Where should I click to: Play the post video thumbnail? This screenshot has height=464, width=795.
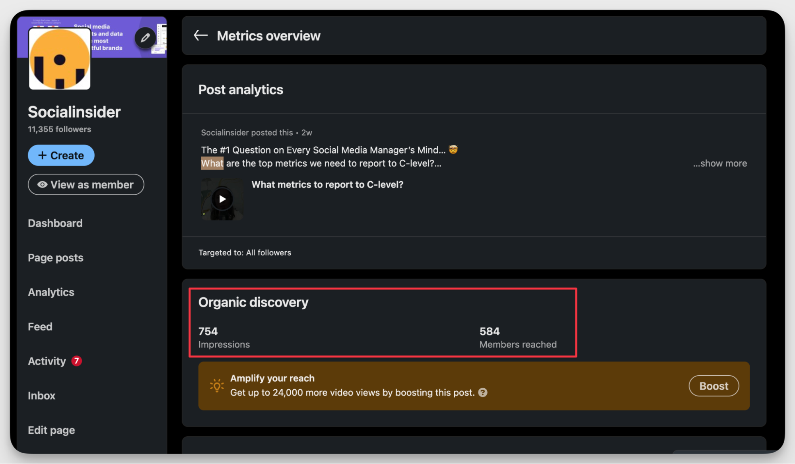pyautogui.click(x=222, y=199)
